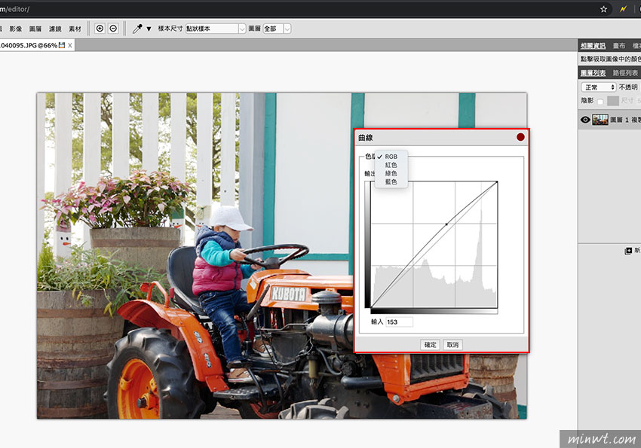Switch to the 相關資訊 panel tab
The height and width of the screenshot is (448, 641).
[x=593, y=46]
